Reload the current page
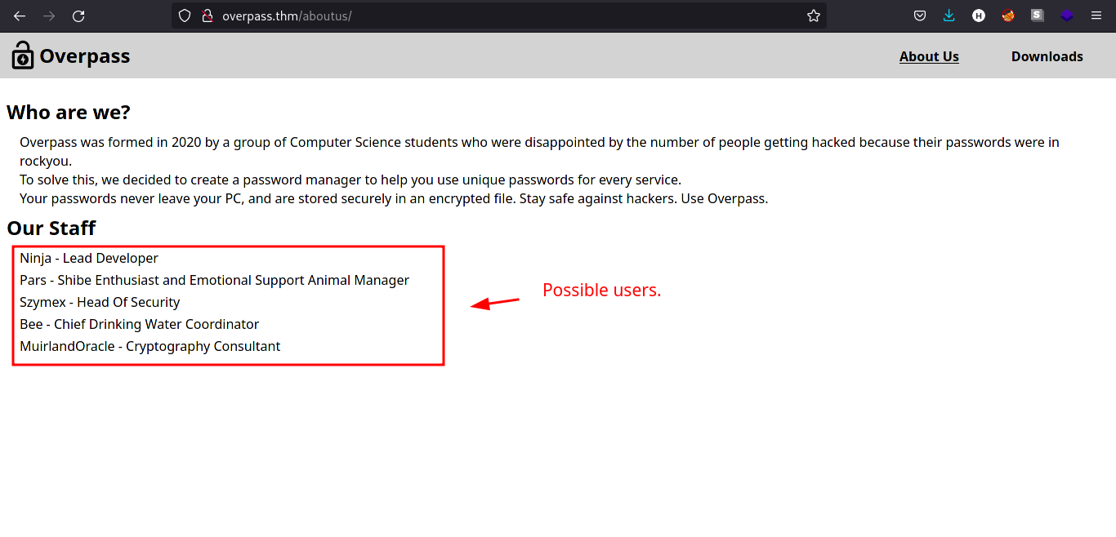 click(x=78, y=16)
